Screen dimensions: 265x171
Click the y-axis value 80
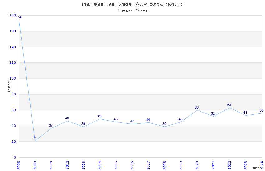coord(14,94)
